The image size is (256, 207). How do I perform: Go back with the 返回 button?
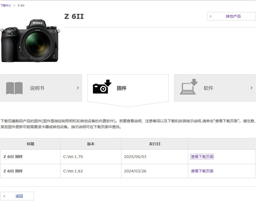click(17, 196)
